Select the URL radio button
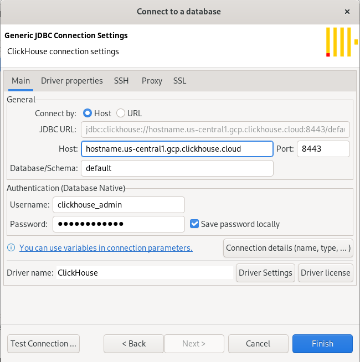Image resolution: width=360 pixels, height=362 pixels. 121,113
